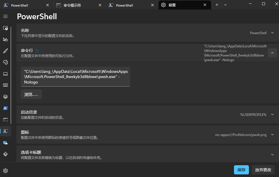Switch to the third PowerShell tab
This screenshot has height=177, width=279.
(131, 5)
